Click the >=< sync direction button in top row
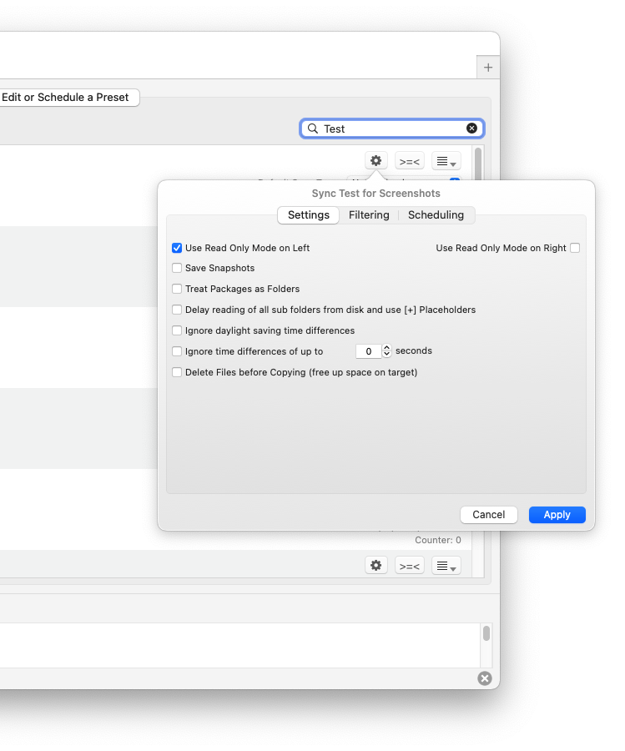 coord(410,161)
